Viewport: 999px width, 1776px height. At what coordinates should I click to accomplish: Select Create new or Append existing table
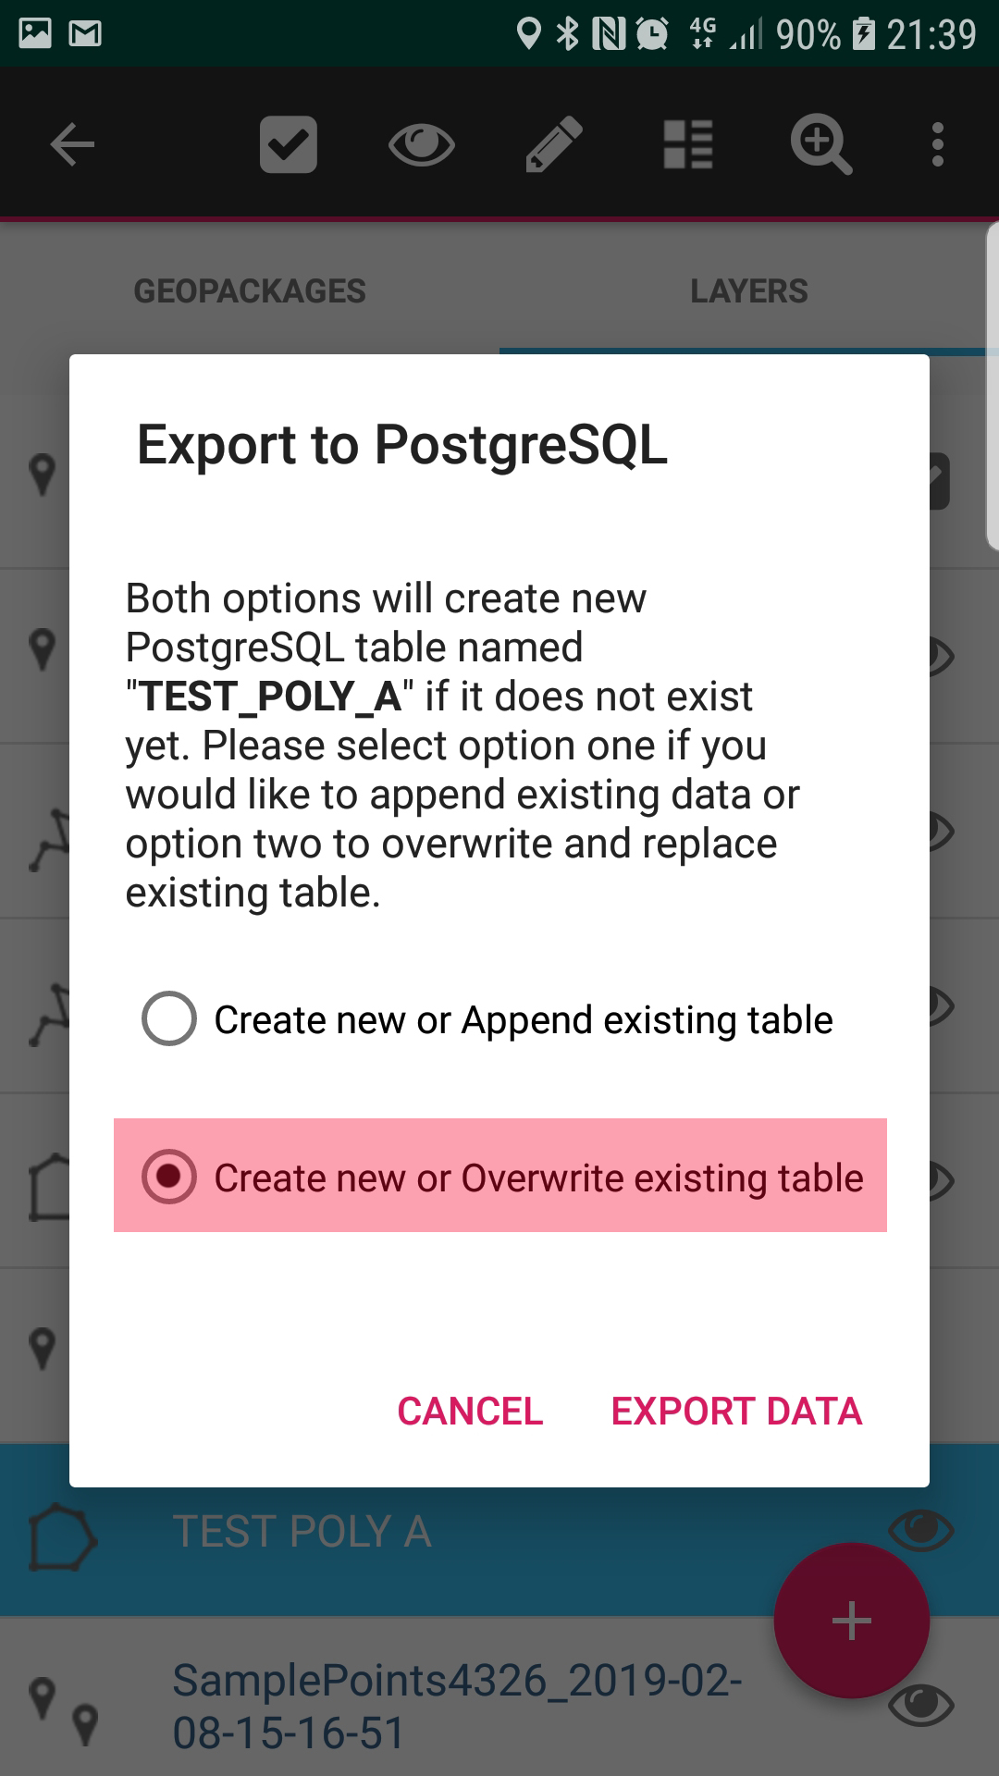tap(169, 1018)
